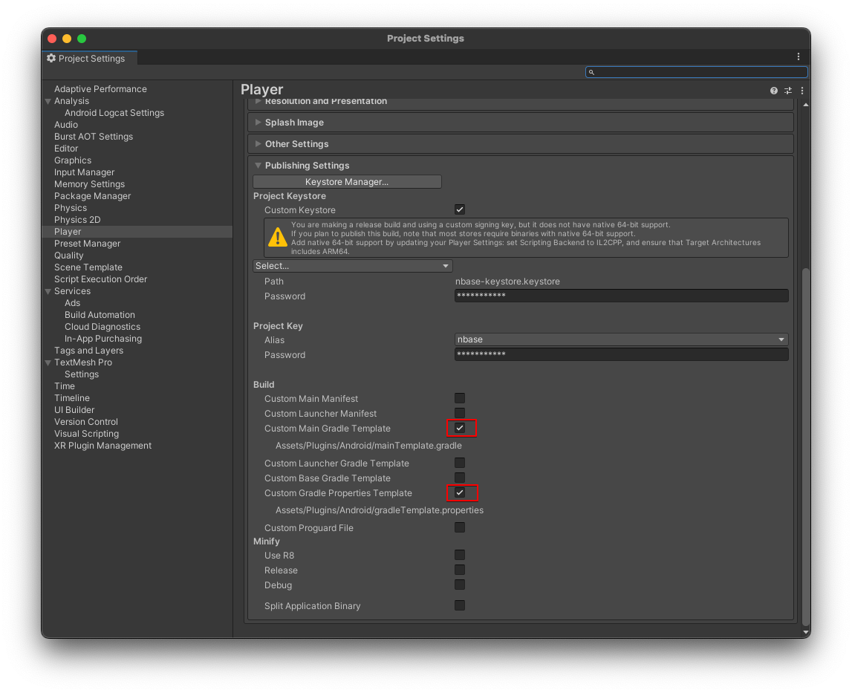Enable Custom Base Gradle Template
The image size is (852, 693).
point(460,478)
